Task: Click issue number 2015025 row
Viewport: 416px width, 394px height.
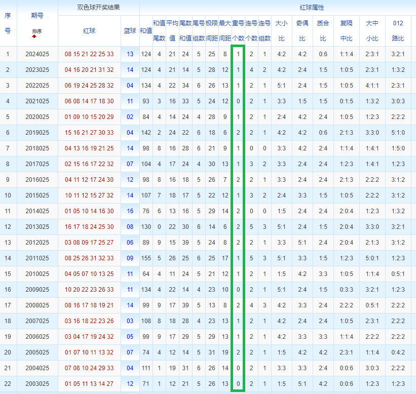Action: coord(37,195)
